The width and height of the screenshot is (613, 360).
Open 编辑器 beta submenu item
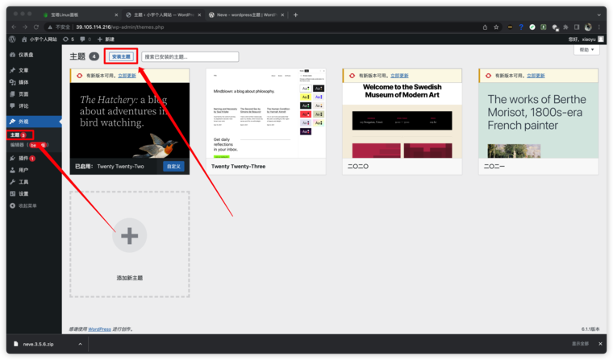click(x=28, y=145)
